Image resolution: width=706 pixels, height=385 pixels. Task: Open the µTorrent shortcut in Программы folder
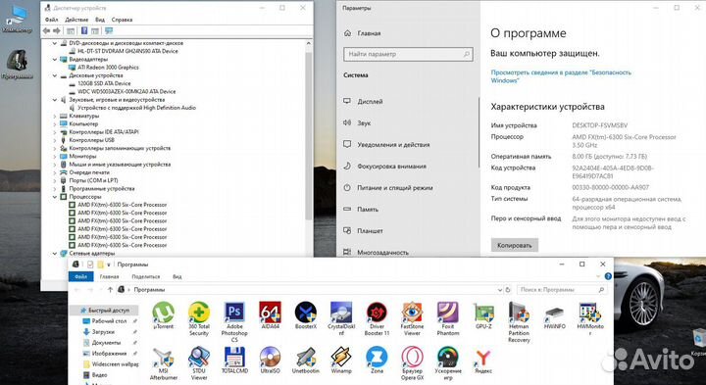163,315
